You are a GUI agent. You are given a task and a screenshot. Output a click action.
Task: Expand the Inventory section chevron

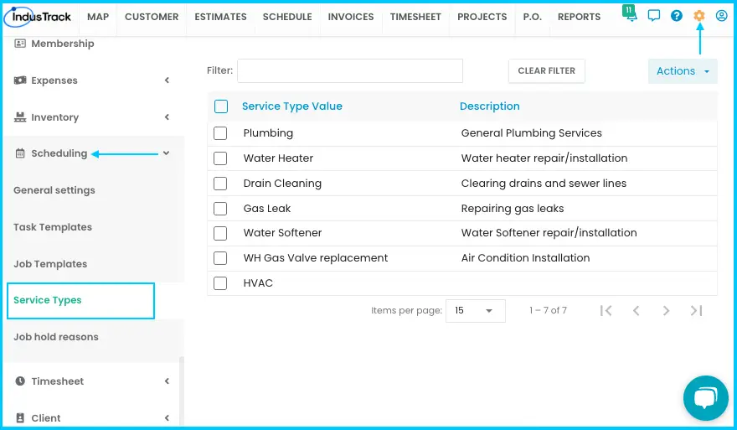pos(167,117)
